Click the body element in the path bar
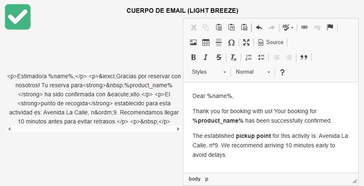This screenshot has height=186, width=364. click(195, 179)
